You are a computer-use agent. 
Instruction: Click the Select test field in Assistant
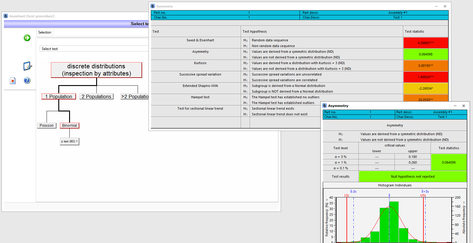pos(94,49)
